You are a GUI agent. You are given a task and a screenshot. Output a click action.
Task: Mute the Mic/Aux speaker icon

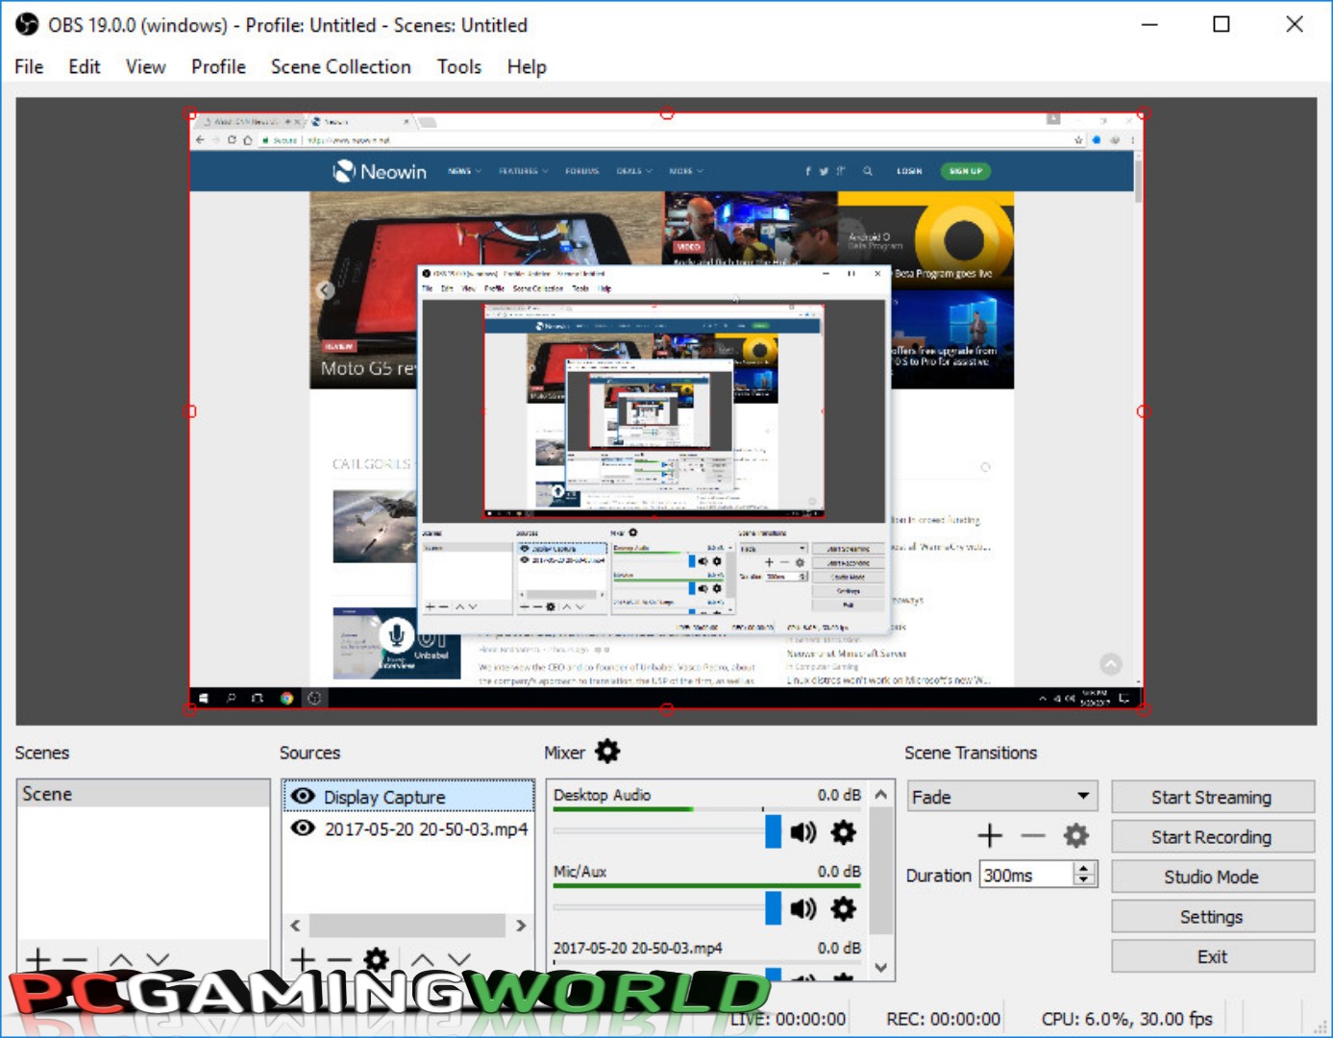[803, 908]
